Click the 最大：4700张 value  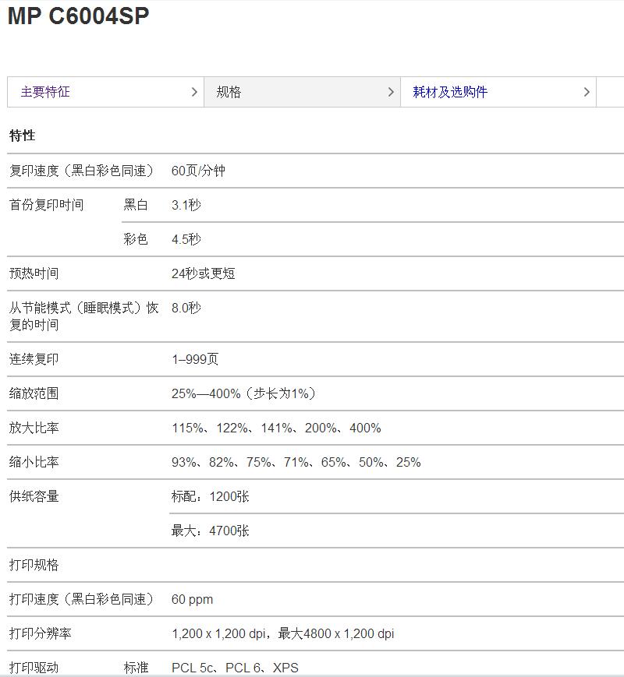210,531
